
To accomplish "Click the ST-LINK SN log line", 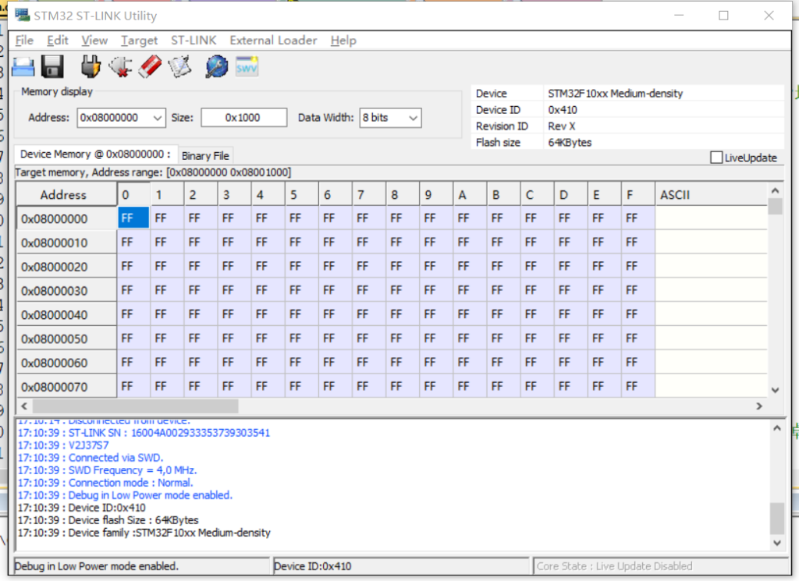I will [144, 433].
